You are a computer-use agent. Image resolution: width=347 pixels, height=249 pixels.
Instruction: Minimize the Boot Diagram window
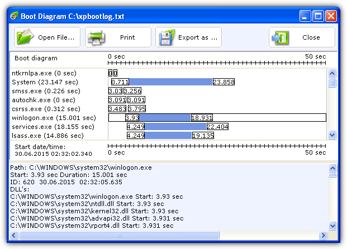(305, 16)
